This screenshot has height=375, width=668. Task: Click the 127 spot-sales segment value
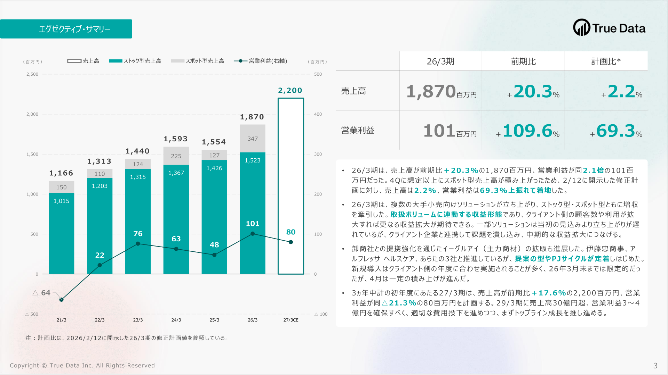tap(214, 156)
